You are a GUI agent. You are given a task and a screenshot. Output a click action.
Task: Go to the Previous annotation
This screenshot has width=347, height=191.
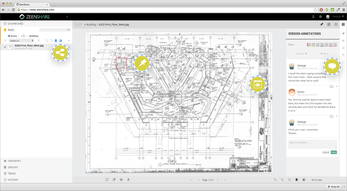(301, 54)
